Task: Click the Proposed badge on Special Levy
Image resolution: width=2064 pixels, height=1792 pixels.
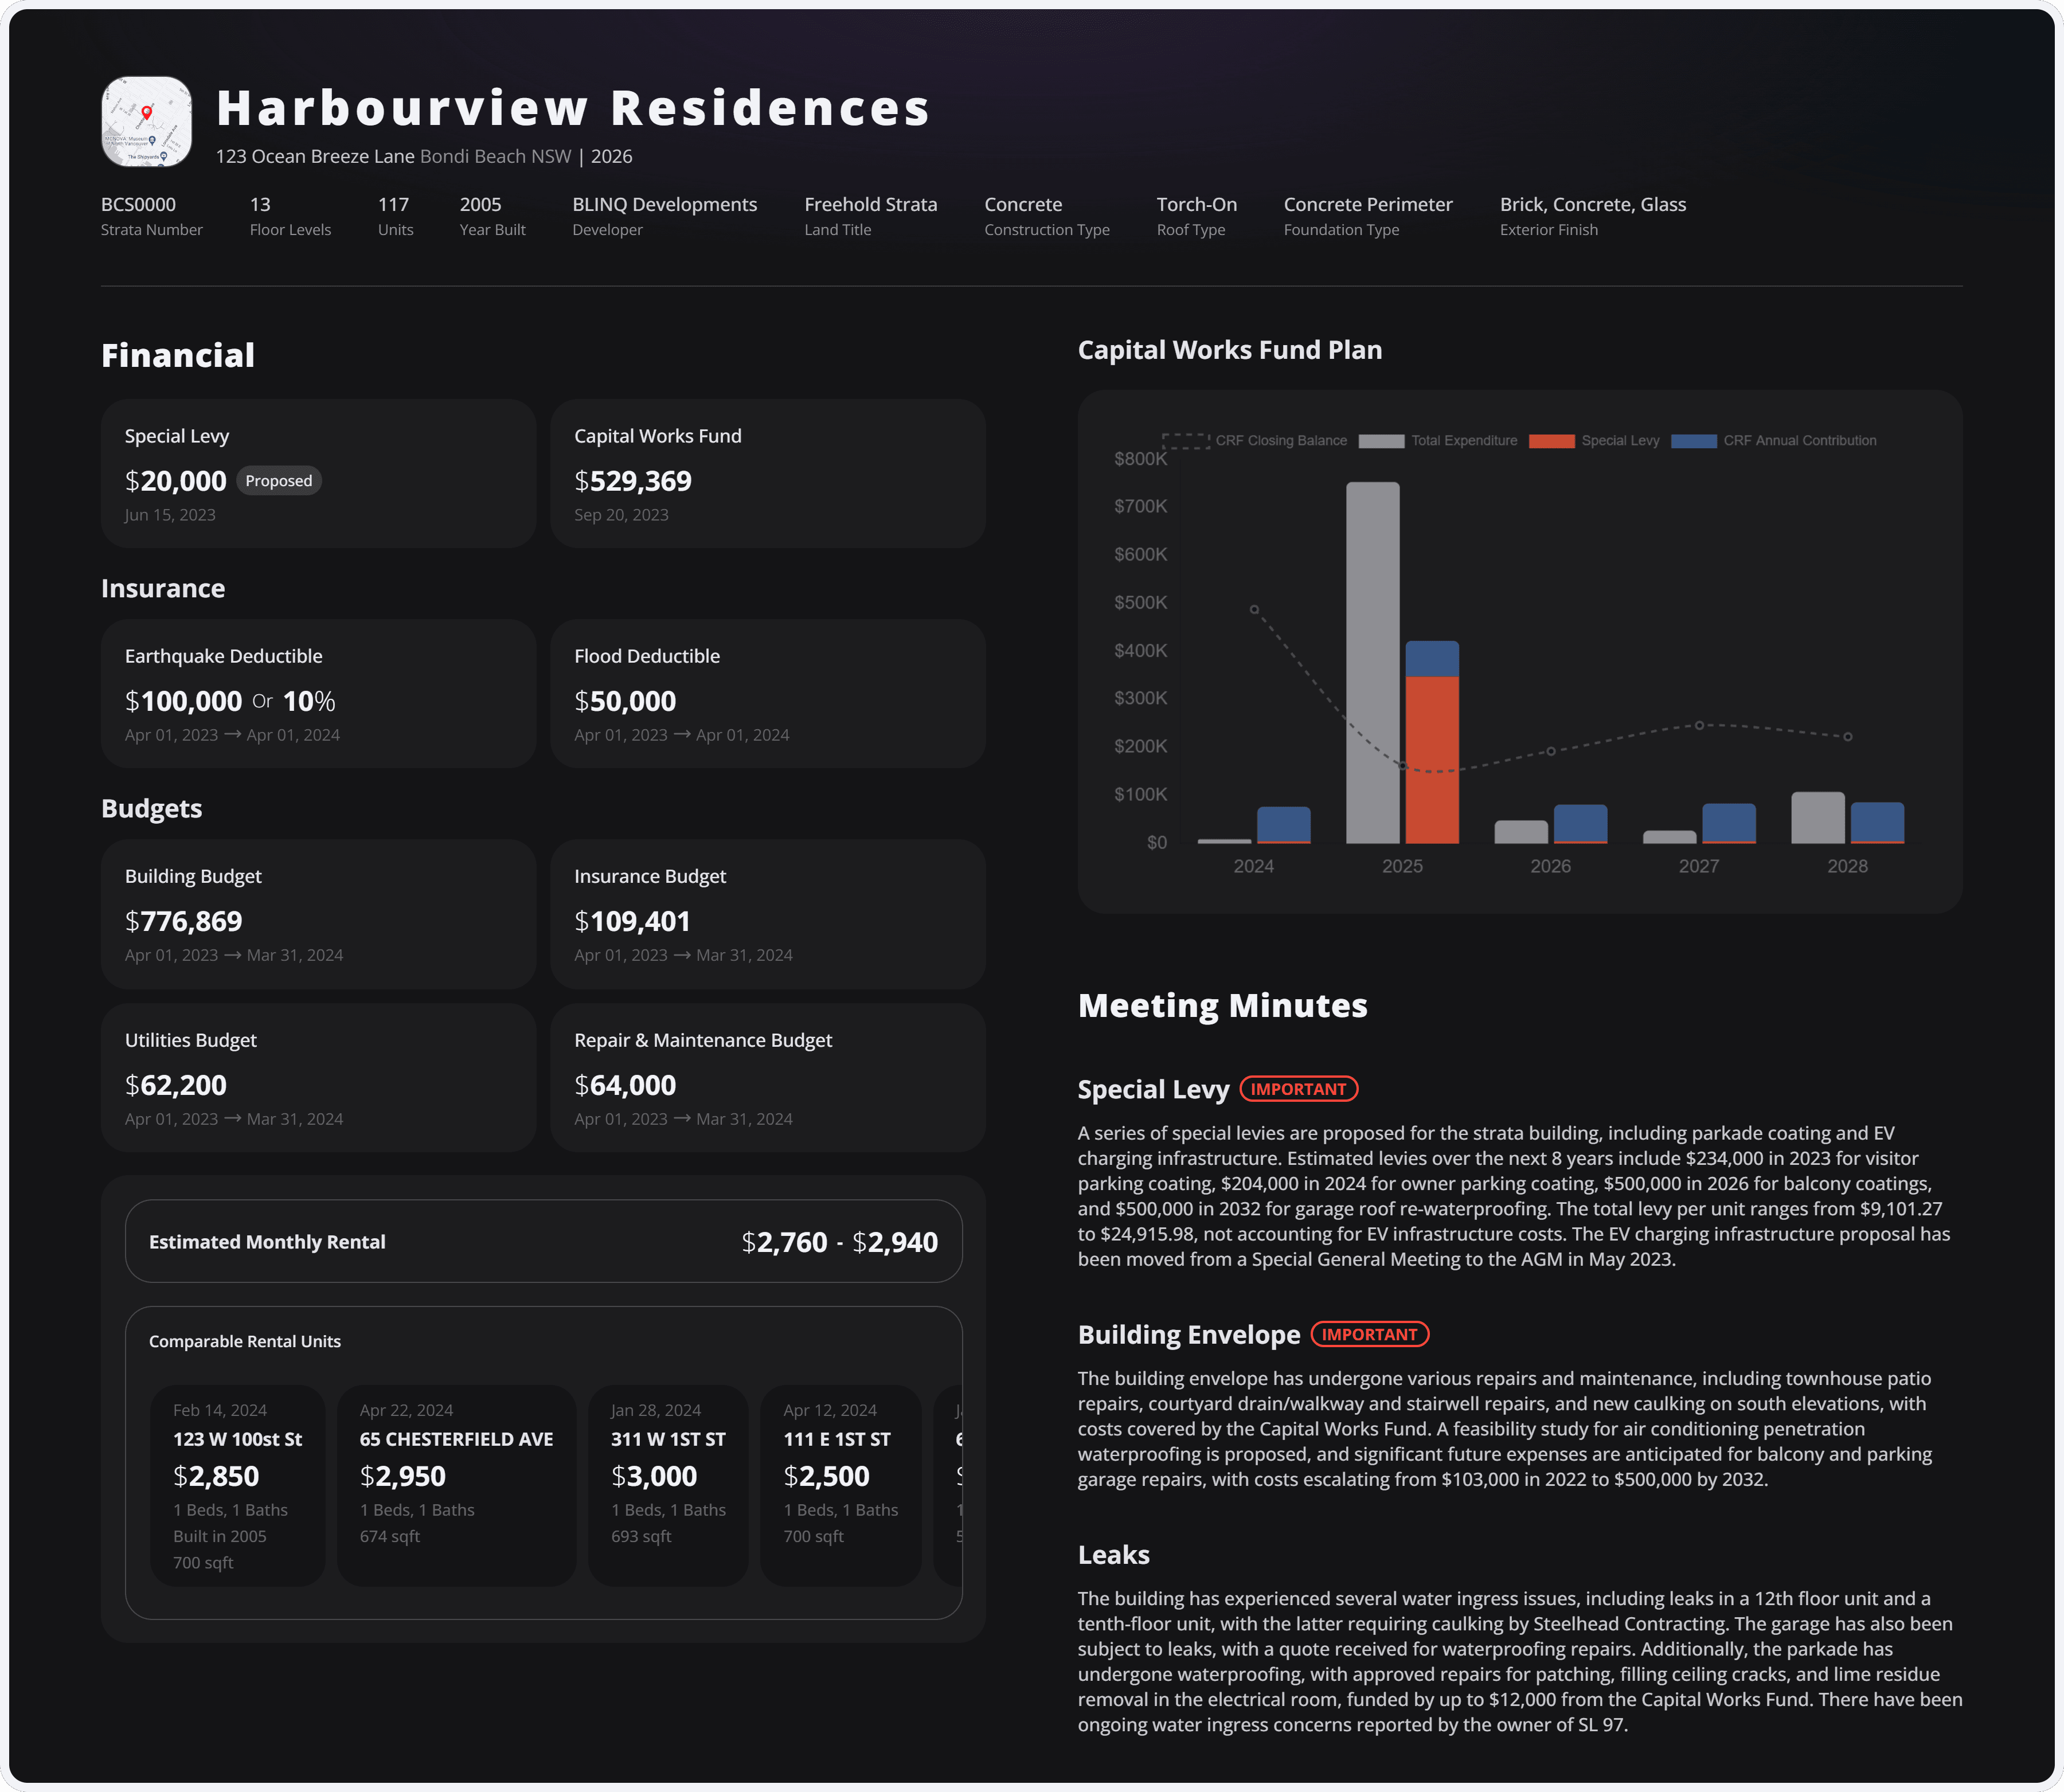Action: [279, 481]
